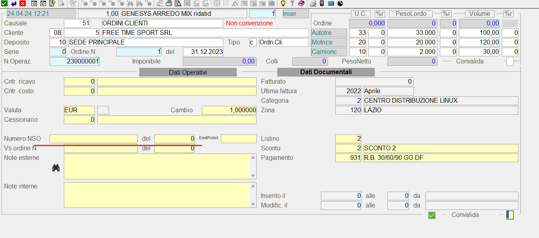539x238 pixels.
Task: Toggle the blue box after bottom Convalida
Action: 510,215
